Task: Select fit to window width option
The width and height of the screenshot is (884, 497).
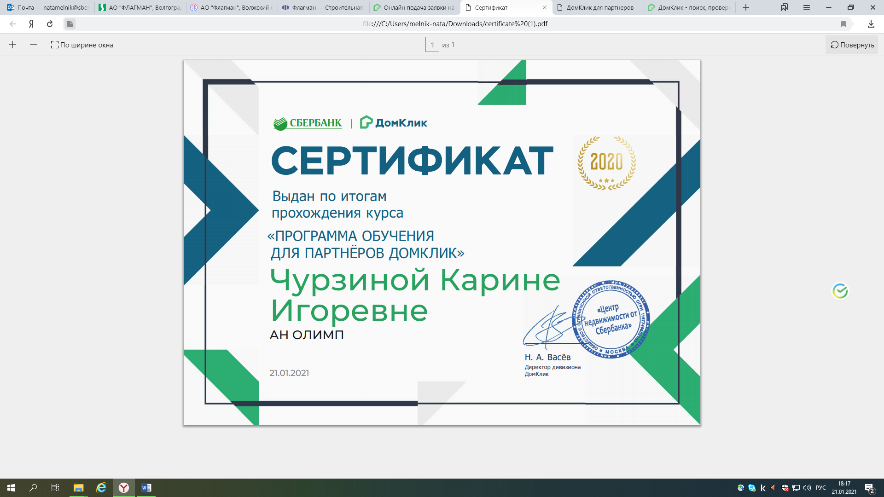Action: pos(82,45)
